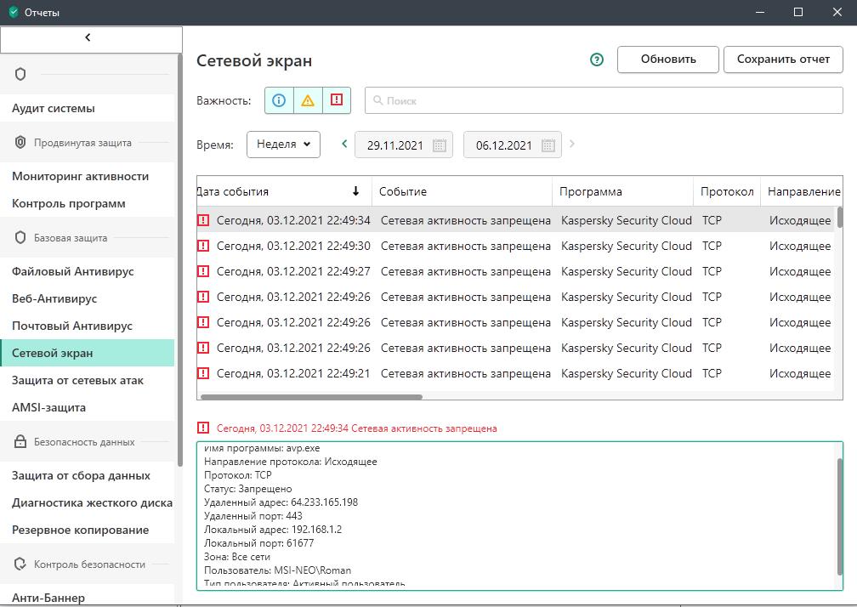Click critical icon of the 22:49:30 event row
The image size is (857, 607).
pos(203,246)
